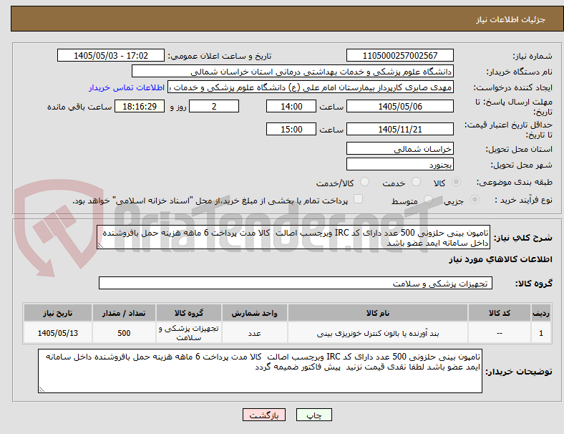Click the delivery city field بجنورد

click(400, 165)
